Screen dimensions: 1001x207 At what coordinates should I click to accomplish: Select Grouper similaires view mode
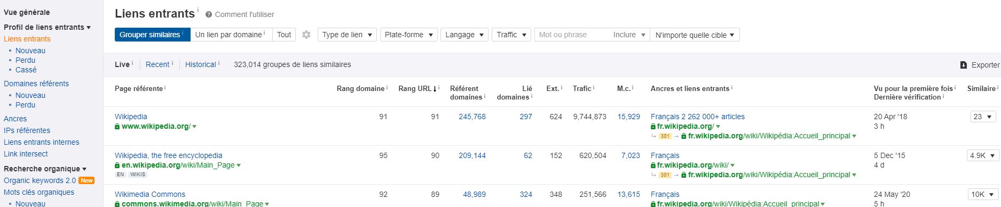[x=152, y=35]
